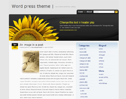The height and width of the screenshot is (99, 126).
Task: Click the Valid XHTML link
Action: pyautogui.click(x=104, y=77)
